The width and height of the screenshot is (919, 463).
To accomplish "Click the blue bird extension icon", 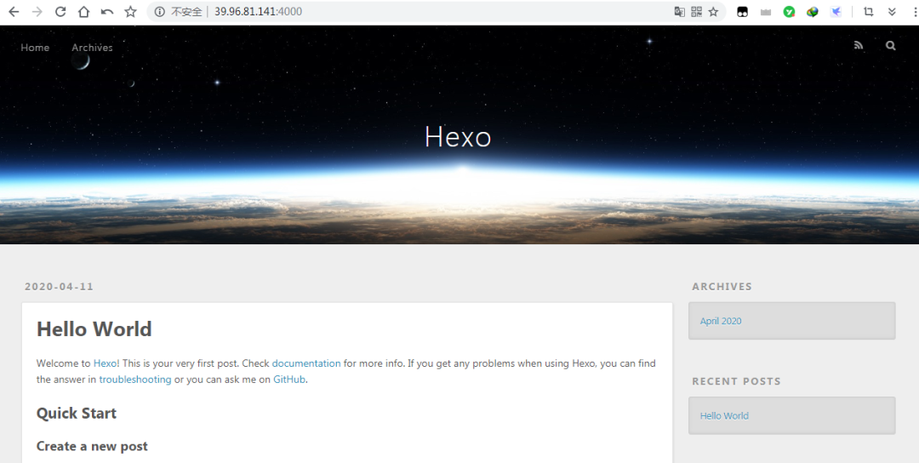I will pos(836,12).
